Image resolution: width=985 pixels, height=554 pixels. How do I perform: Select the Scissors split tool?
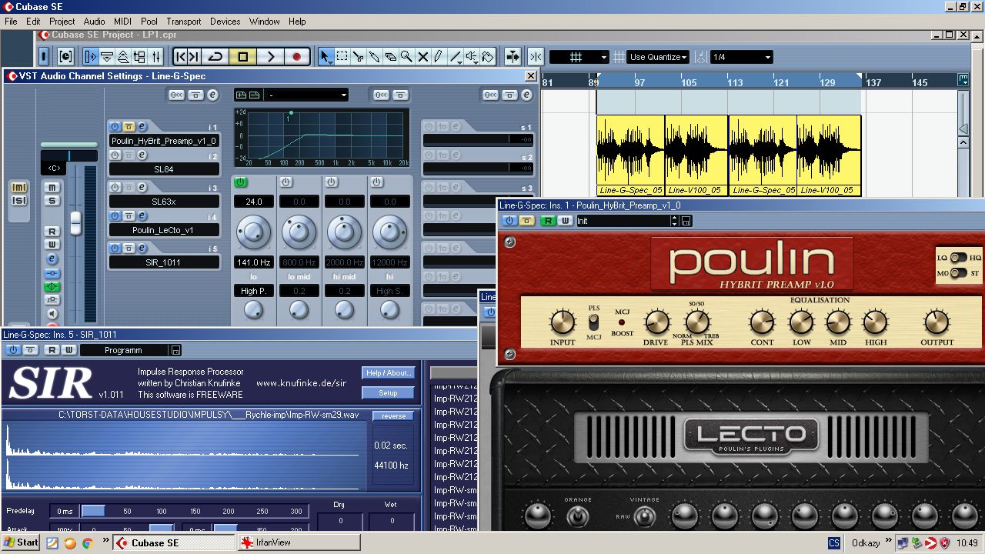[358, 57]
